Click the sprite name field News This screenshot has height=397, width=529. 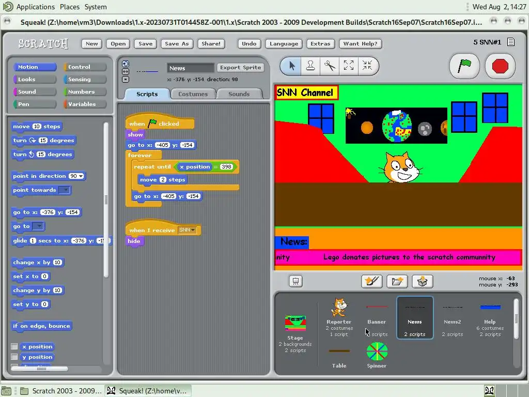coord(191,68)
